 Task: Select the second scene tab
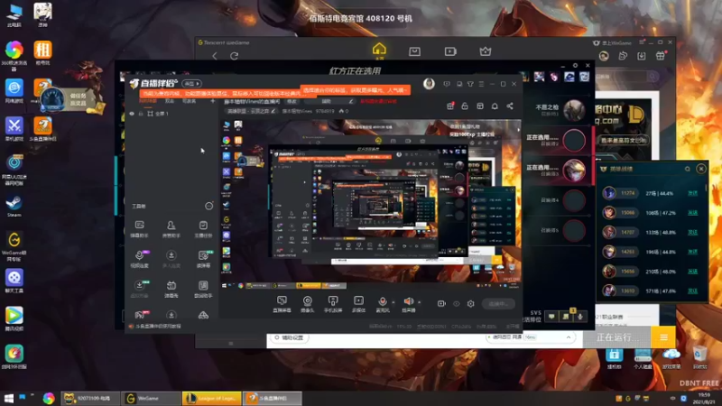[170, 101]
